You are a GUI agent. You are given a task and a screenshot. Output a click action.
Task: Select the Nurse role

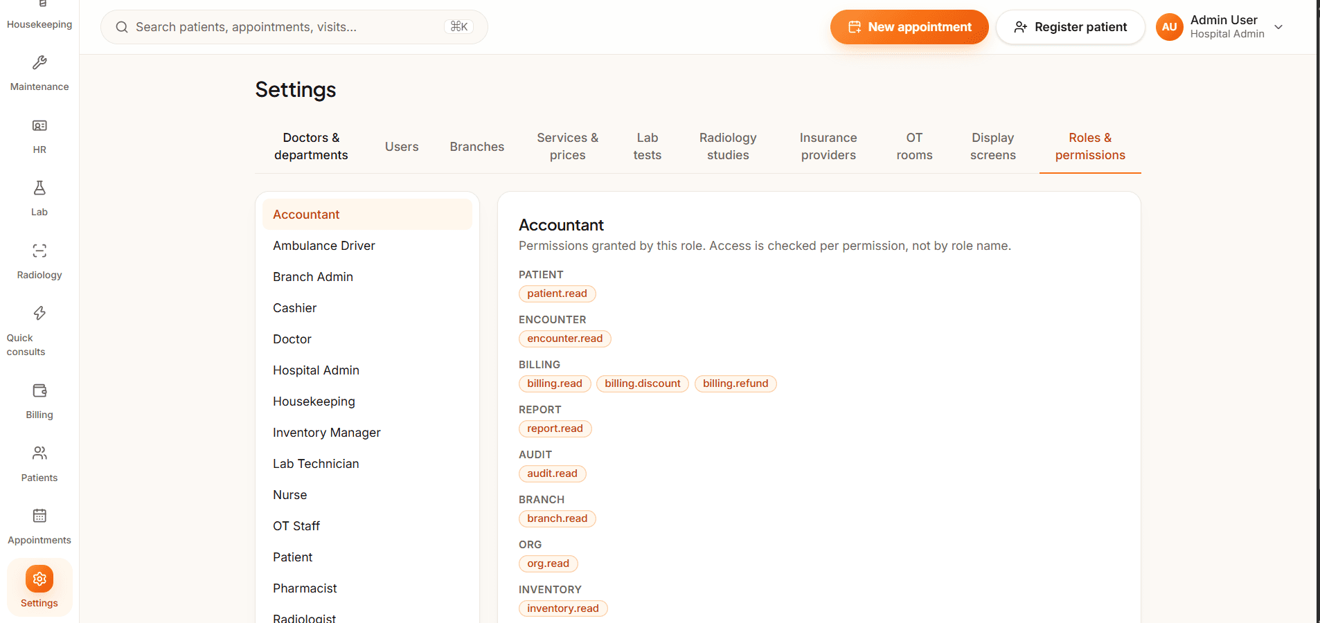[367, 495]
